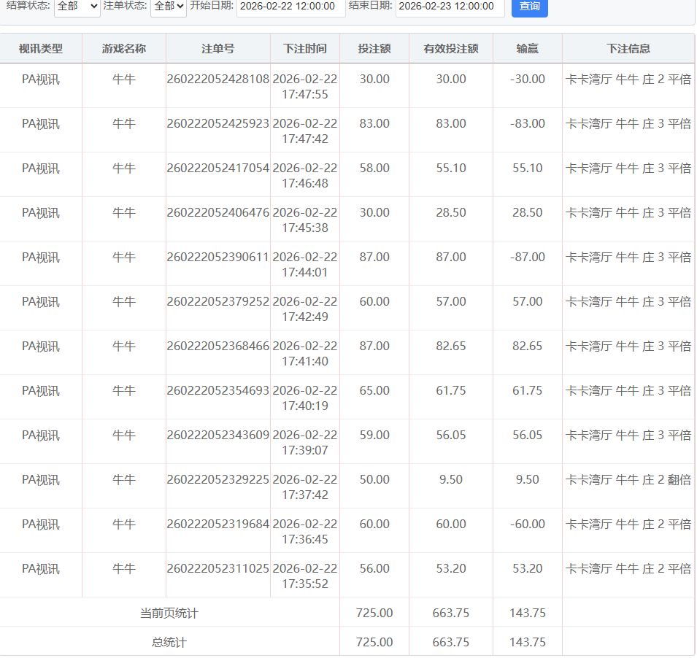
Task: Select bet number 260222052428108
Action: [x=217, y=80]
